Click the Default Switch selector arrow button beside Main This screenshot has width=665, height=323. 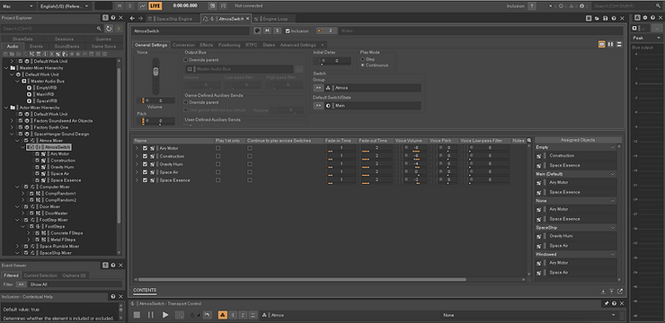[317, 106]
